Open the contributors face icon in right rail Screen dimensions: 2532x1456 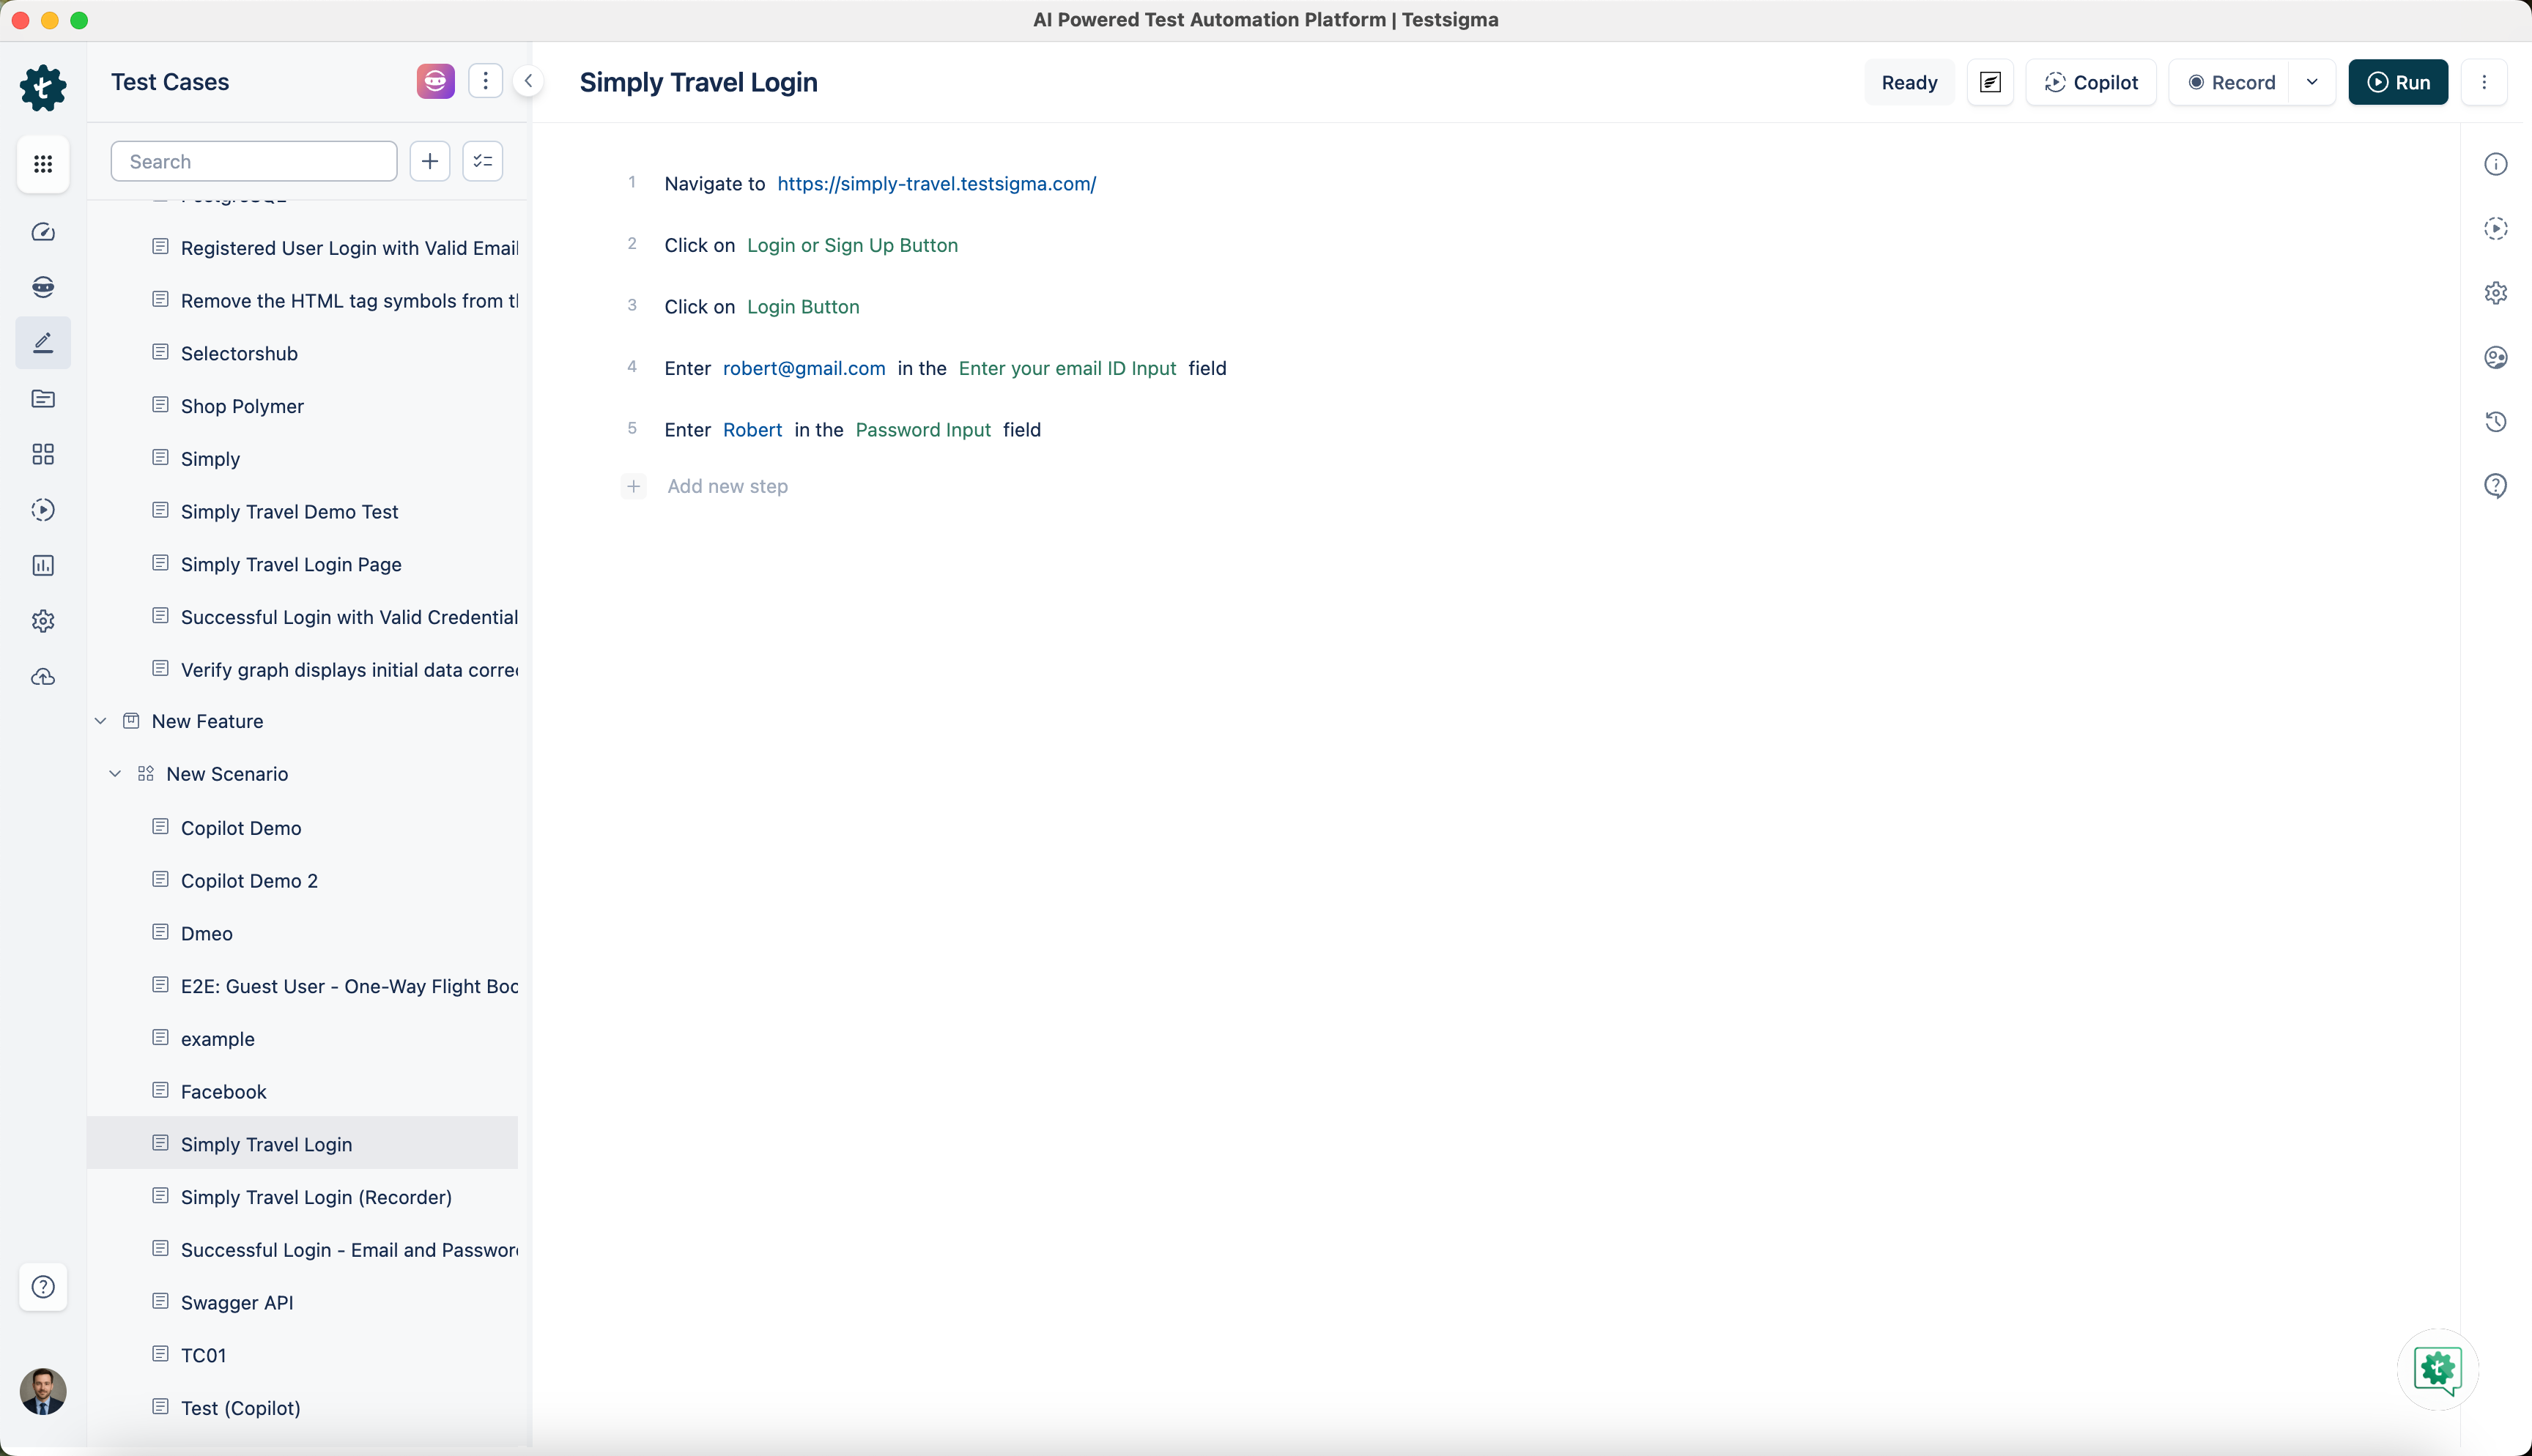[x=2496, y=357]
